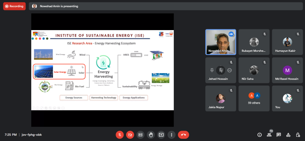Open host controls lock icon
The height and width of the screenshot is (141, 305).
(x=298, y=135)
